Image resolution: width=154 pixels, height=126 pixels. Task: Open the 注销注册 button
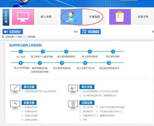[x=87, y=103]
